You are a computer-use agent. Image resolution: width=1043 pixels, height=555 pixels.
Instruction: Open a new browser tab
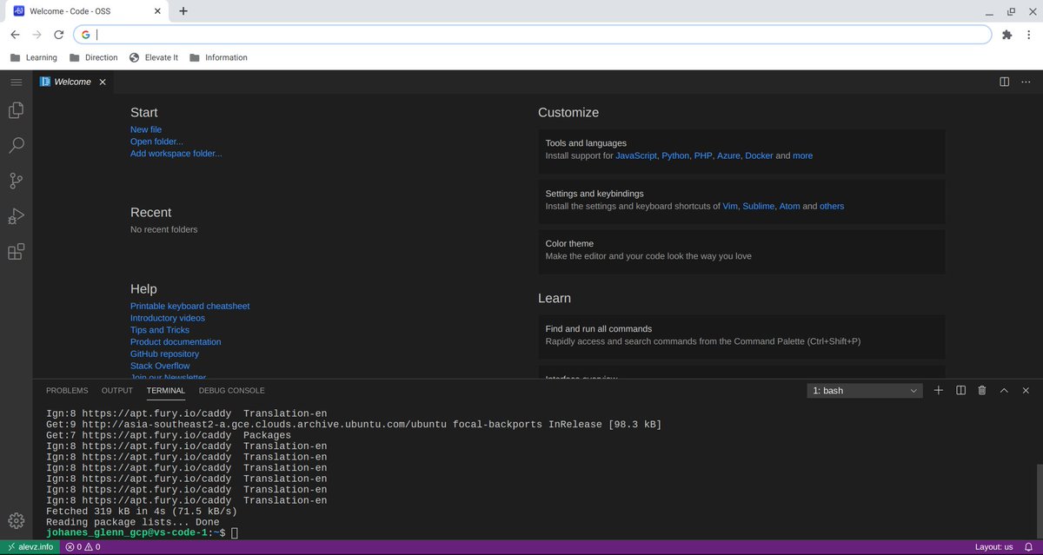(x=183, y=11)
